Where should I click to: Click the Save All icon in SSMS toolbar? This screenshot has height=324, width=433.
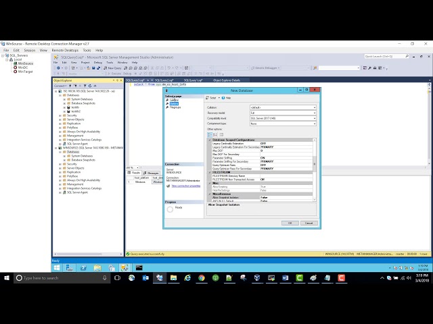(98, 67)
